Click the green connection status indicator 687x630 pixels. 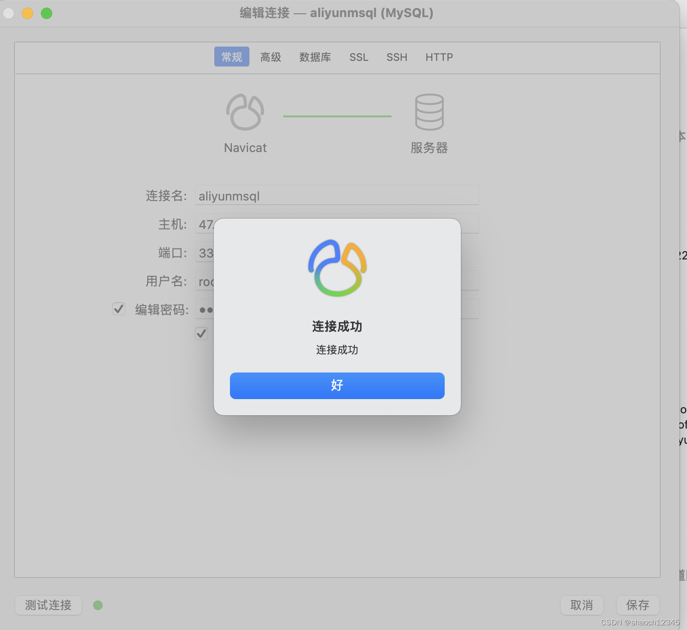click(98, 605)
